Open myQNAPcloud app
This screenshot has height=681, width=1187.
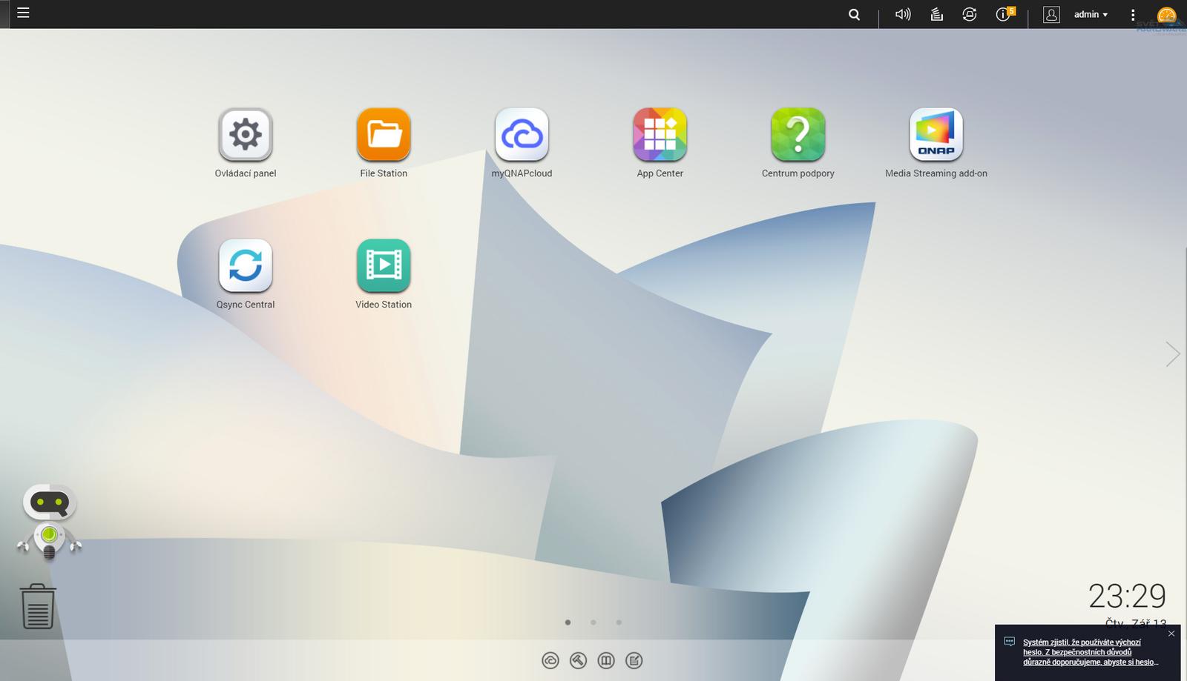522,135
